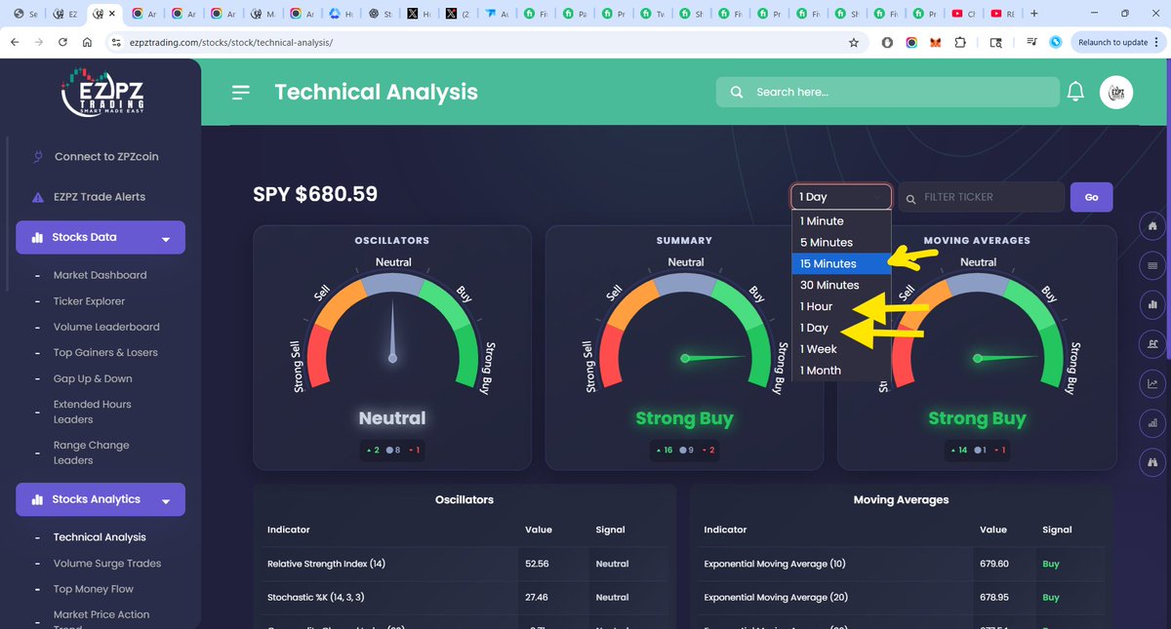
Task: Click the Go button
Action: [x=1091, y=197]
